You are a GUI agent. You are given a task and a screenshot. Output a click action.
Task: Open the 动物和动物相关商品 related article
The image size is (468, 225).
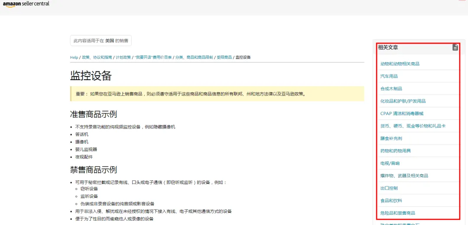click(400, 64)
